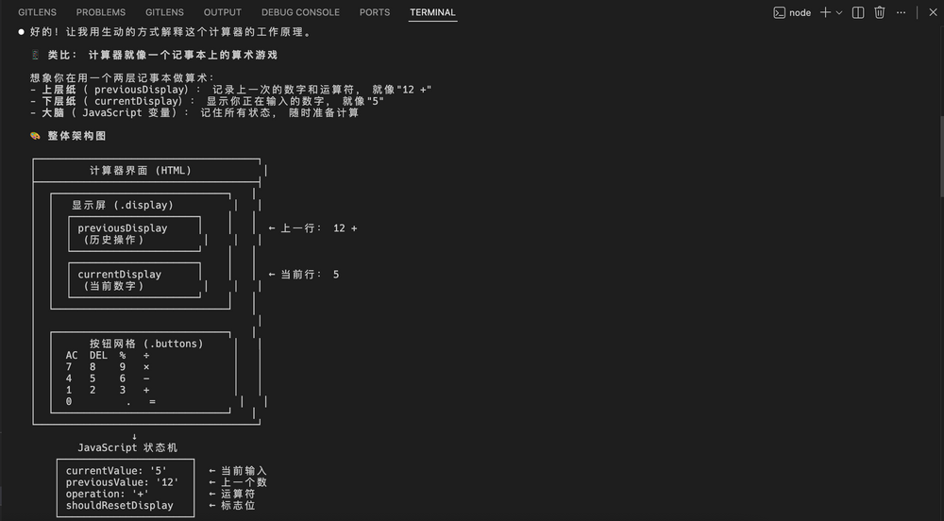944x521 pixels.
Task: Click the shouldResetDisplay line in the terminal
Action: pos(120,505)
